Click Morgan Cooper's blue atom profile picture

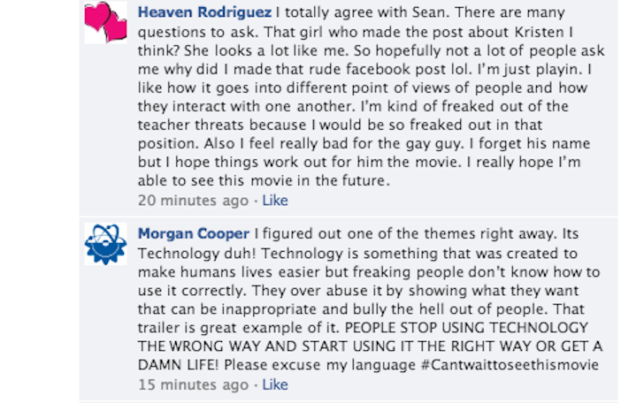[x=105, y=243]
